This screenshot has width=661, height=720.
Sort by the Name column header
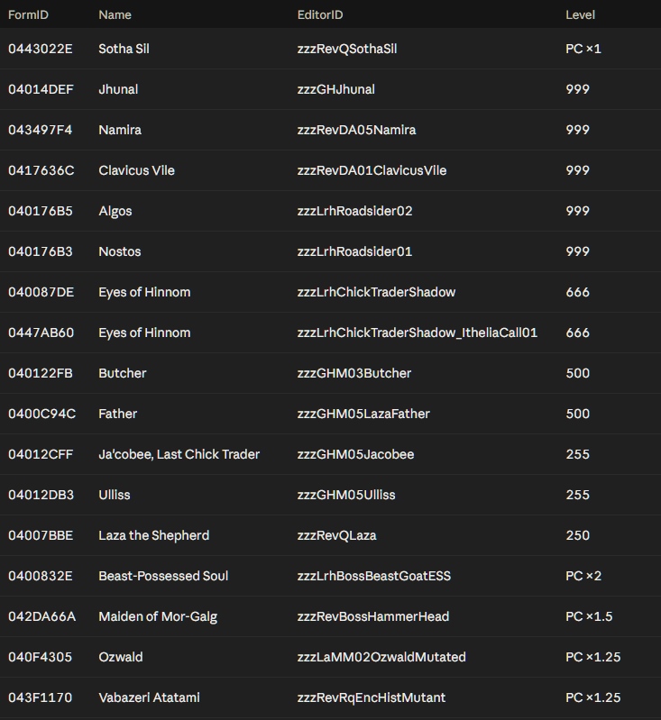click(x=115, y=14)
